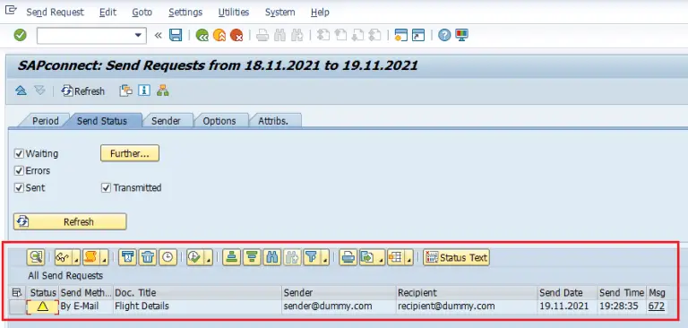This screenshot has width=688, height=328.
Task: Click the Generate Shortcut icon
Action: click(418, 35)
